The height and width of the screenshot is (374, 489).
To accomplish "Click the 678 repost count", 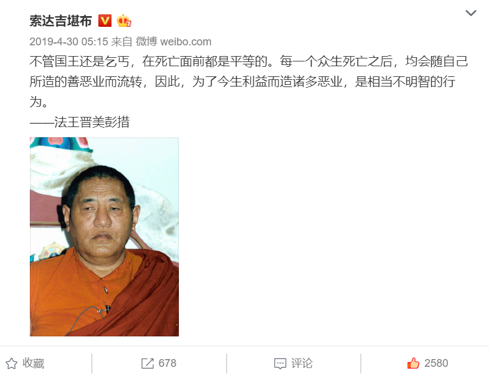I will 167,363.
